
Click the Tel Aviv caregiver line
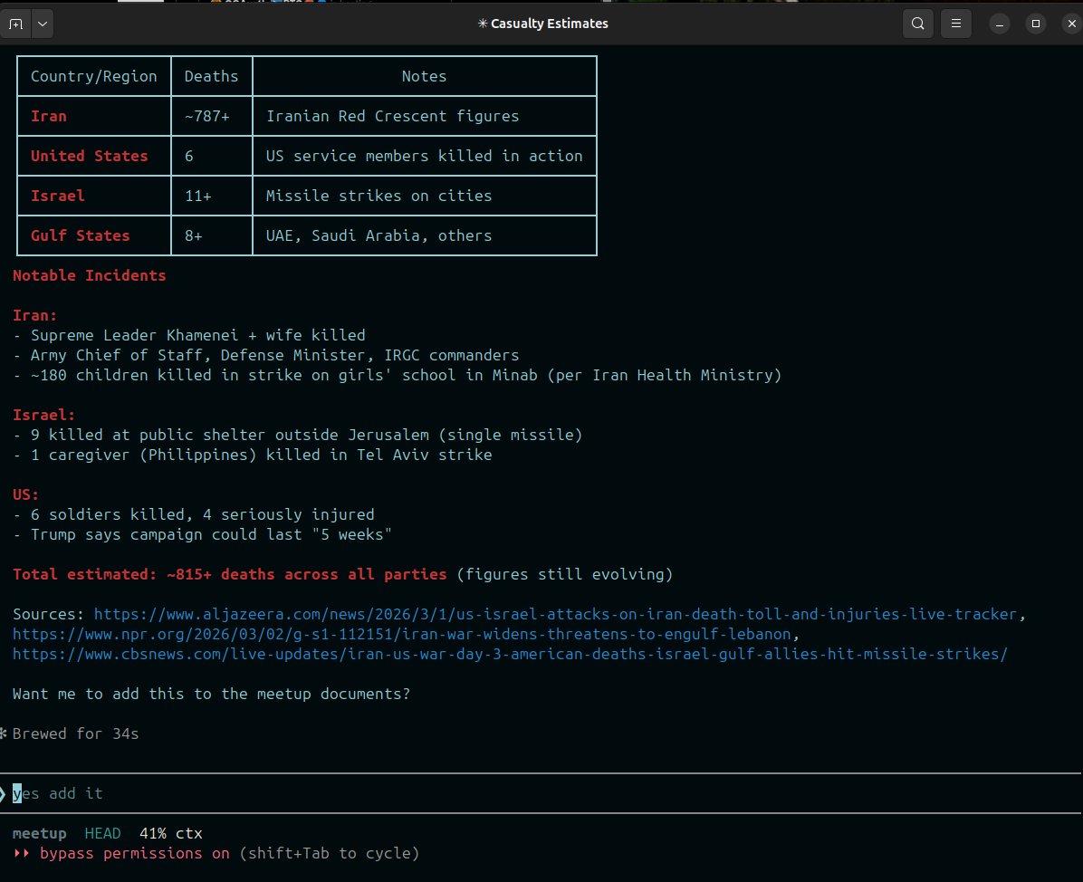252,455
